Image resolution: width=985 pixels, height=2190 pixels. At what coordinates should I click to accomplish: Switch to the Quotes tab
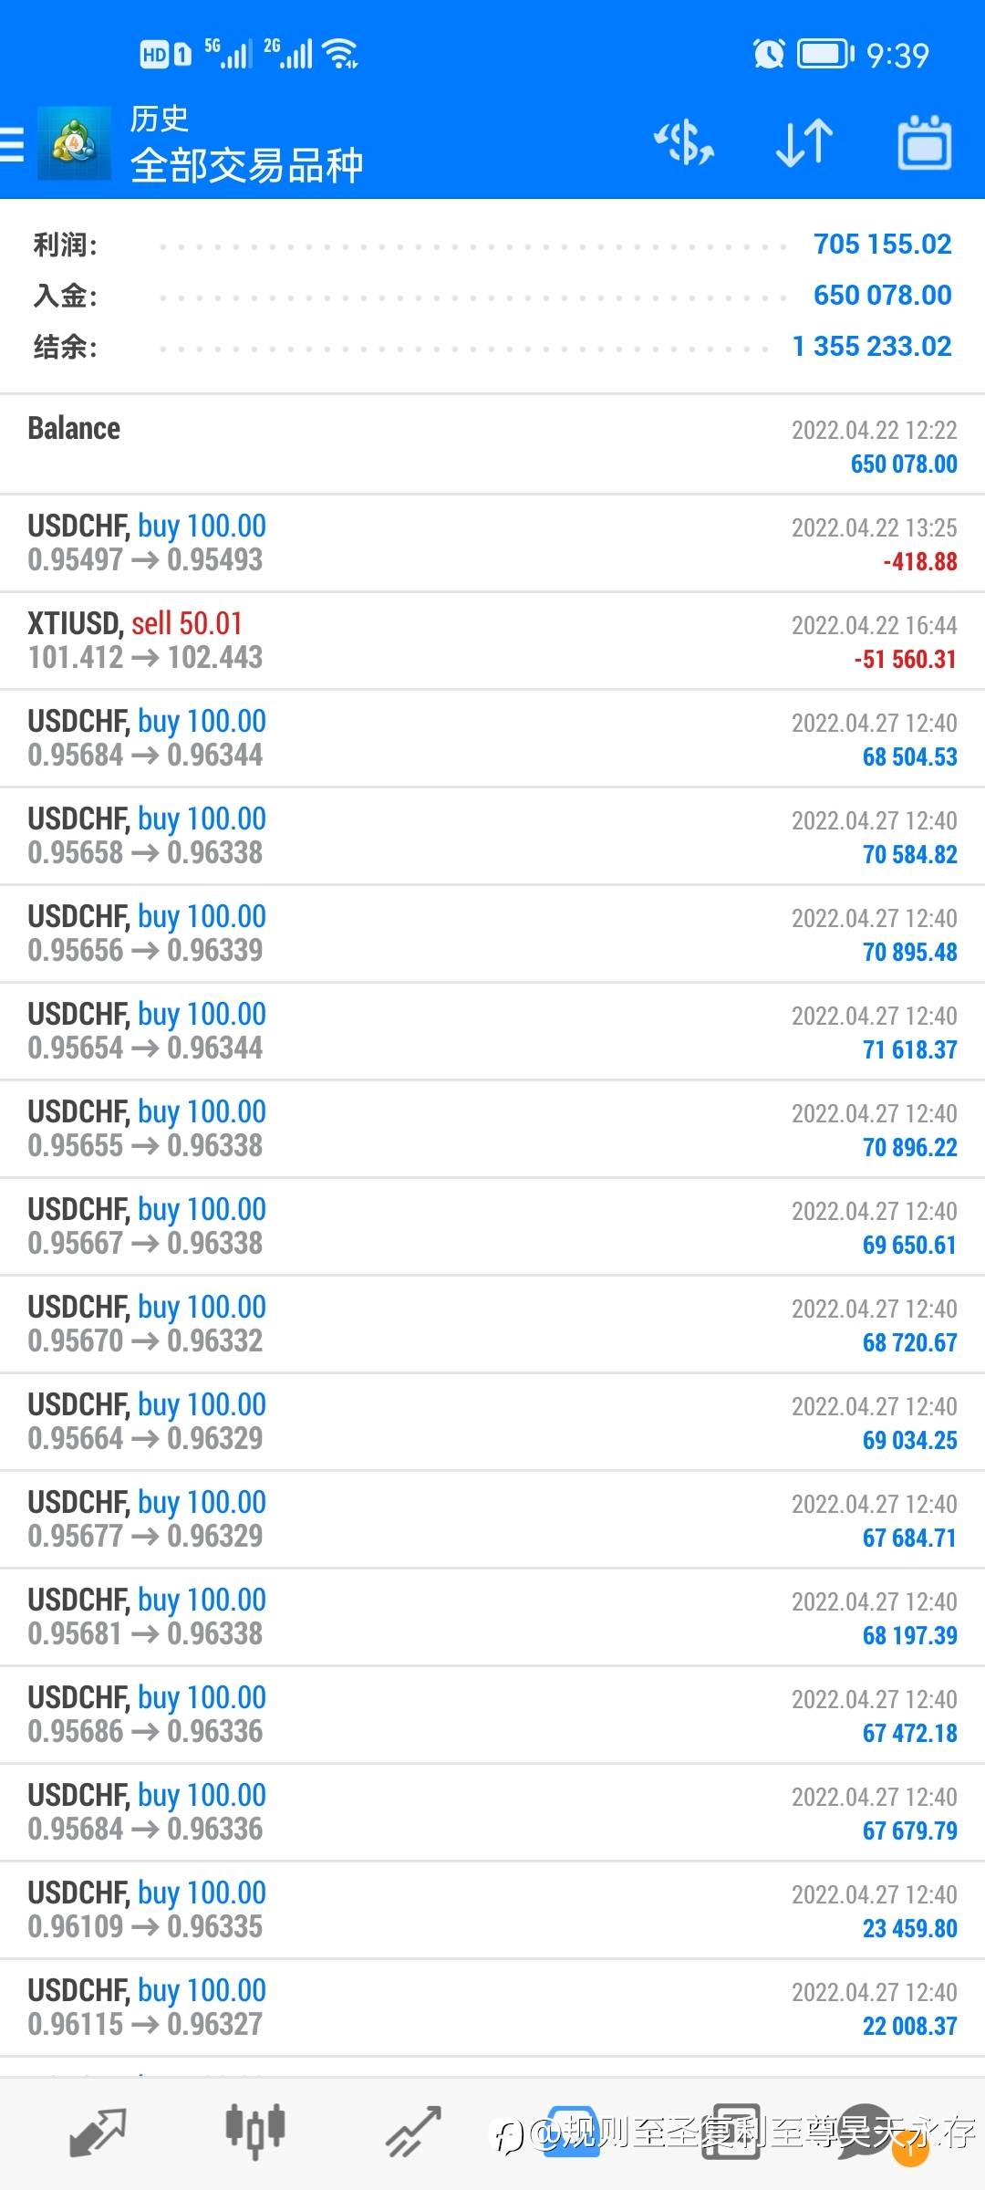click(x=98, y=2132)
